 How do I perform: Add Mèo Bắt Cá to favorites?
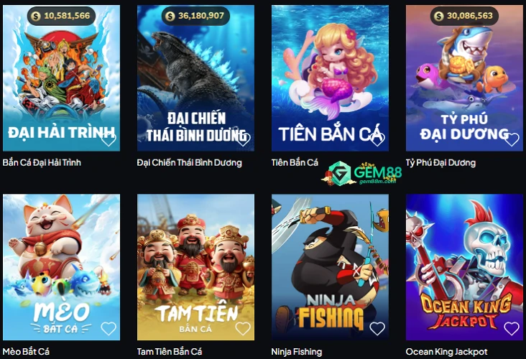109,329
